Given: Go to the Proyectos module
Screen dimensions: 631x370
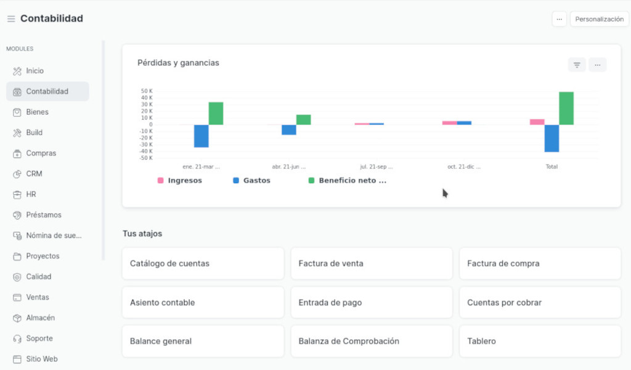Looking at the screenshot, I should point(43,256).
